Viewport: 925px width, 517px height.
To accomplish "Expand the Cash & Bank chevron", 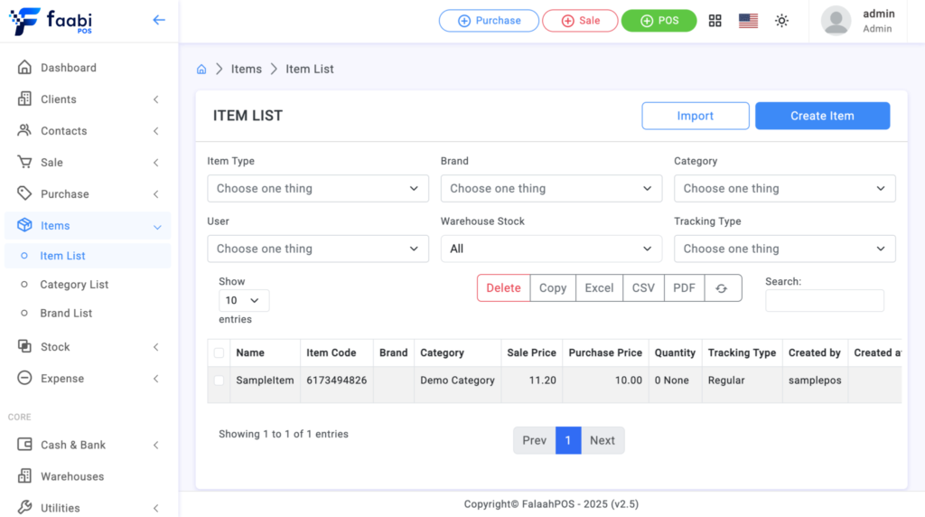I will [156, 445].
